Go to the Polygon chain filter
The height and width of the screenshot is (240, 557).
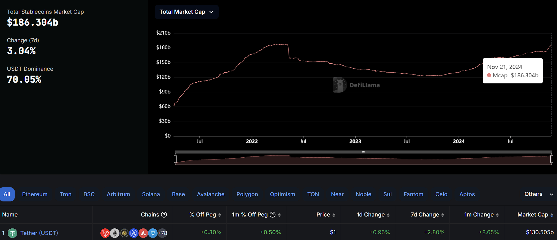[247, 194]
